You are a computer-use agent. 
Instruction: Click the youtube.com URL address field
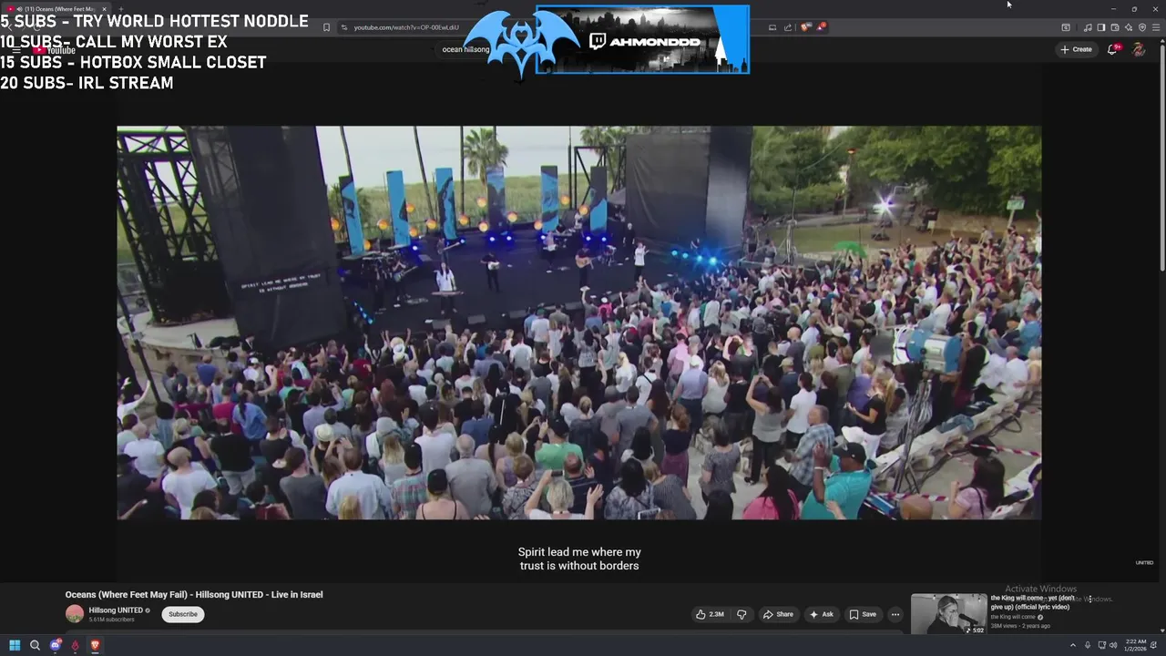pyautogui.click(x=406, y=27)
